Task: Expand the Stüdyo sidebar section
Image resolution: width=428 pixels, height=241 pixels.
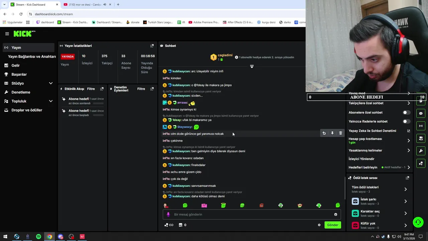Action: (51, 83)
